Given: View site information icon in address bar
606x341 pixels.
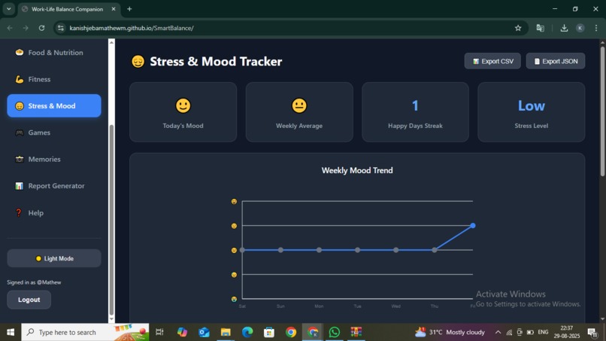Looking at the screenshot, I should (61, 28).
